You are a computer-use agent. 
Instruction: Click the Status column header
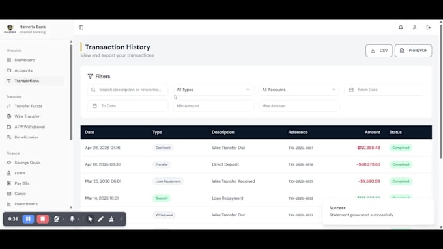(x=395, y=132)
